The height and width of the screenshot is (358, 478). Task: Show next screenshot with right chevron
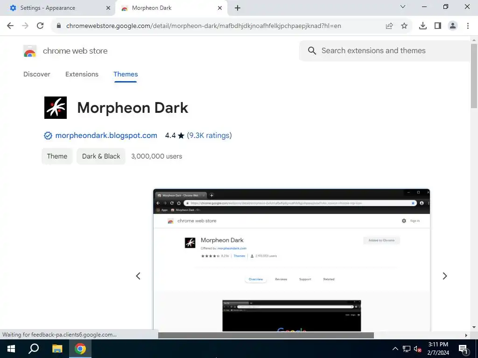(445, 276)
